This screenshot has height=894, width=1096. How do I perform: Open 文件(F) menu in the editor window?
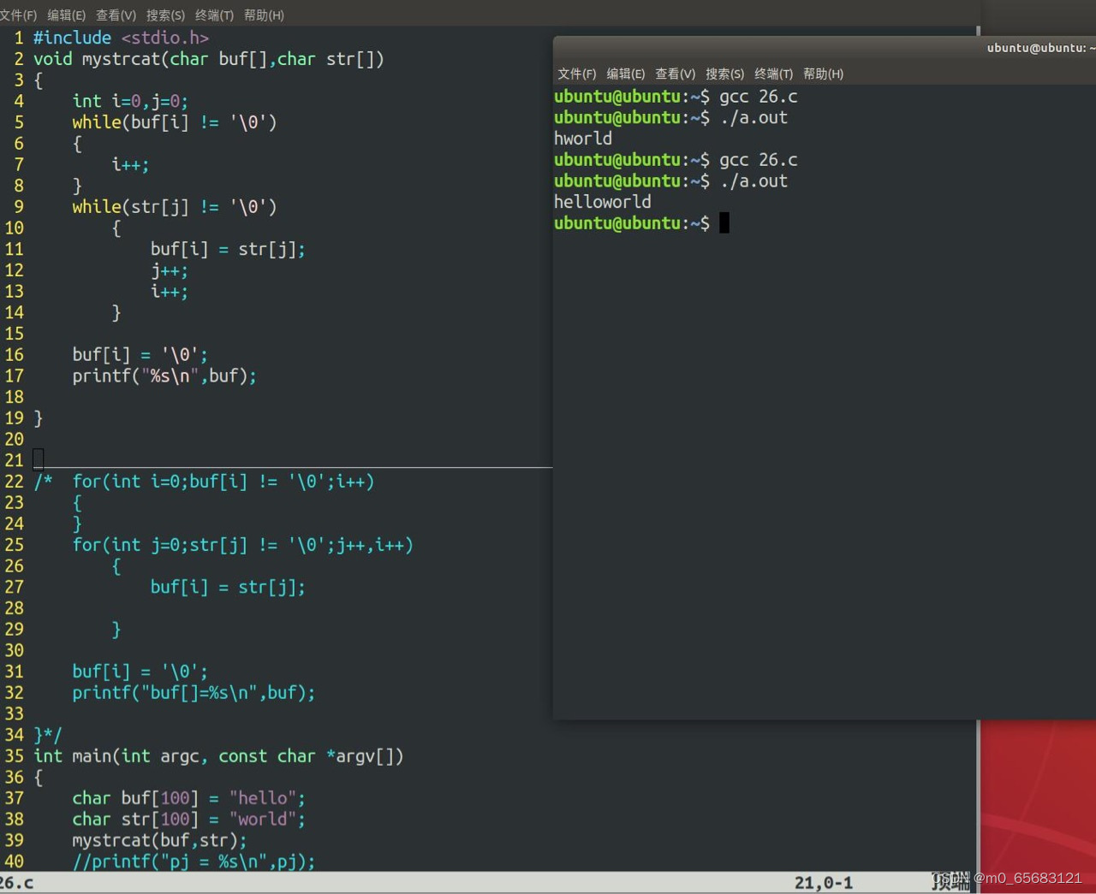point(18,15)
